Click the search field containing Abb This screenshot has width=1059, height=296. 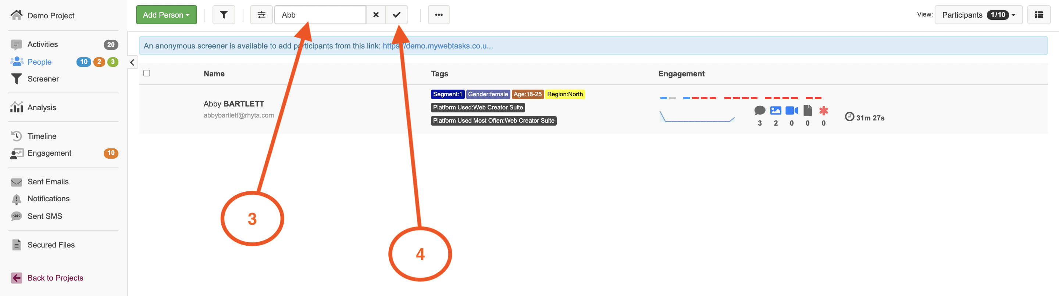click(320, 15)
